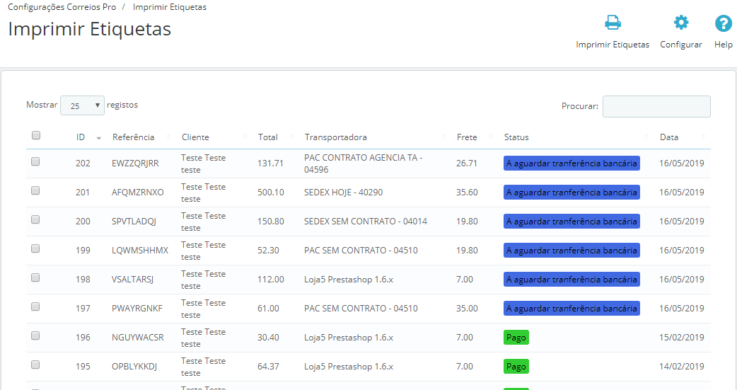This screenshot has height=390, width=737.
Task: Click blue status badge of order 202
Action: (x=571, y=164)
